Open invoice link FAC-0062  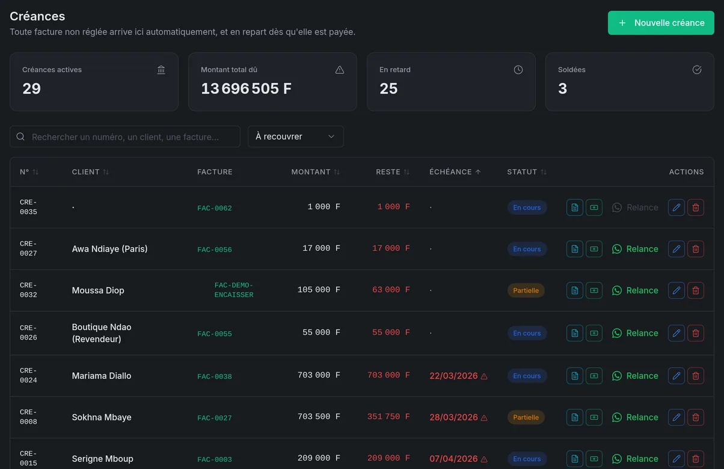pyautogui.click(x=215, y=208)
